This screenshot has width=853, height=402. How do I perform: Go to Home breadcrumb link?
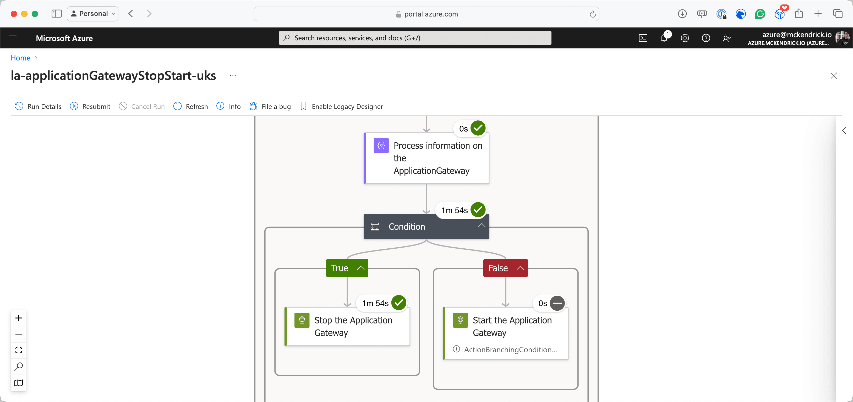click(20, 58)
